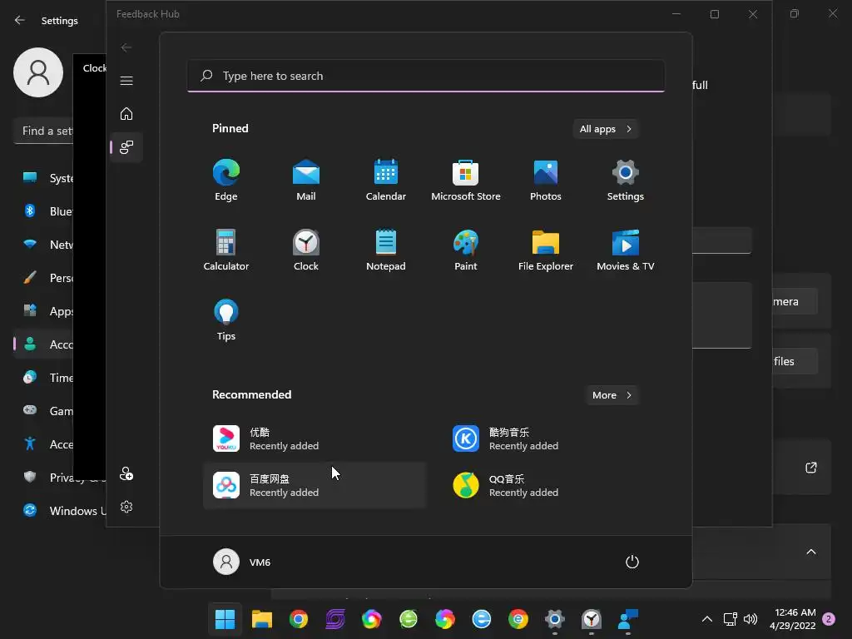Open volume control in system tray
Image resolution: width=852 pixels, height=639 pixels.
[x=750, y=619]
